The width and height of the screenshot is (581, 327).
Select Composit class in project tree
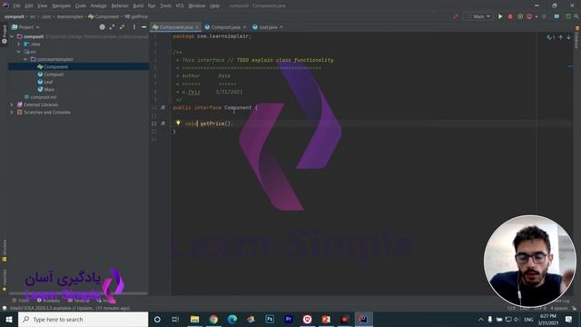(54, 74)
